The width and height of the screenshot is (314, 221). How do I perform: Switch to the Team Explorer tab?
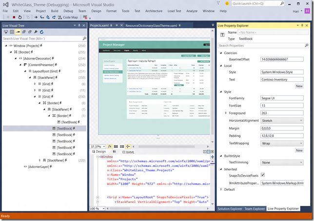tap(255, 209)
